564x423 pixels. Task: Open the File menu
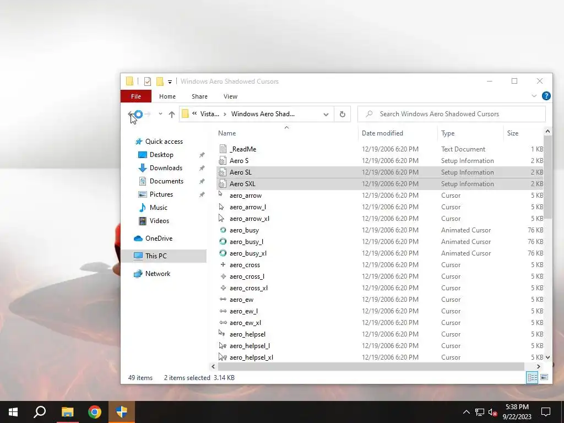click(136, 96)
